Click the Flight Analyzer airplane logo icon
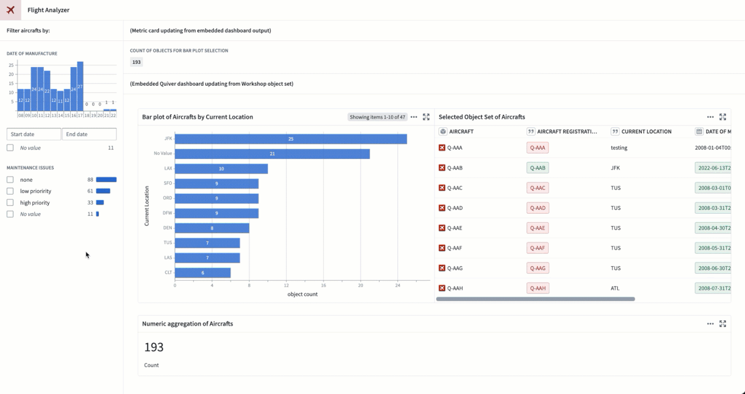 [x=11, y=10]
